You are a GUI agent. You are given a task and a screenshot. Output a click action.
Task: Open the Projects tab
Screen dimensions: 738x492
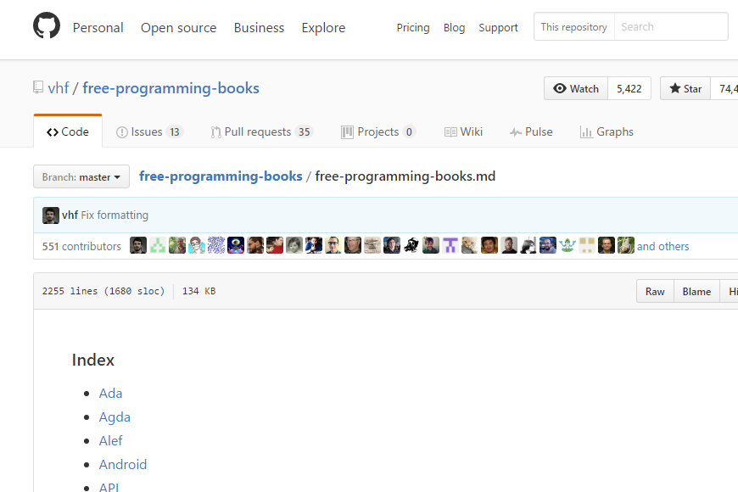pyautogui.click(x=378, y=131)
